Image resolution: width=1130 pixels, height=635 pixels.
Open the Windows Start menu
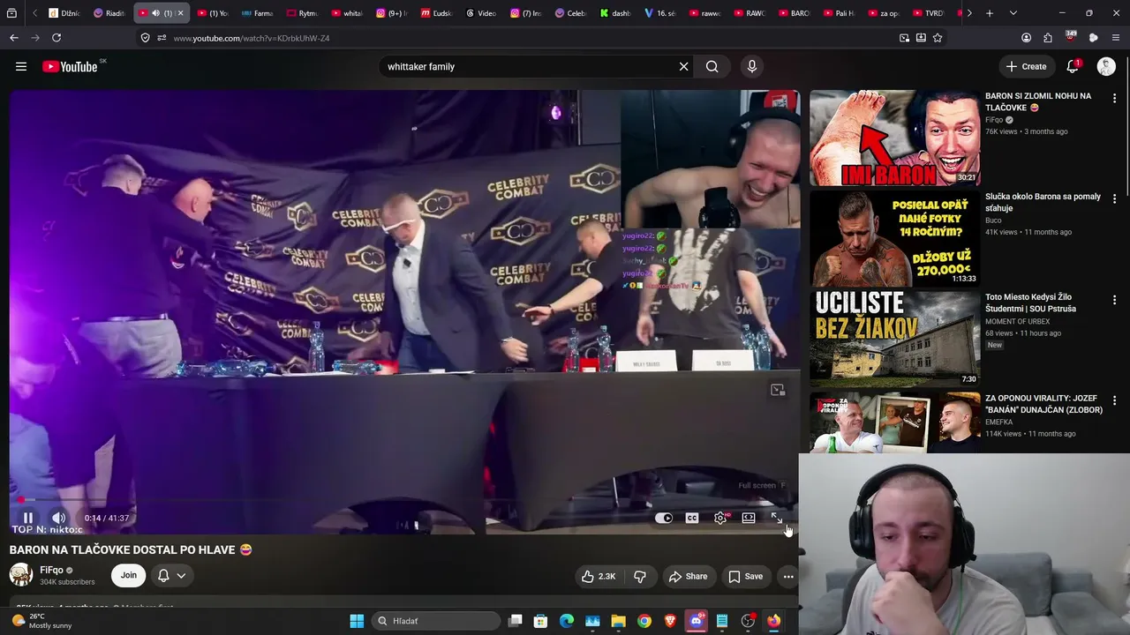coord(357,621)
